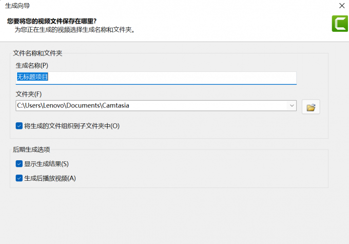Image resolution: width=349 pixels, height=244 pixels.
Task: Click the highlighted 无标题项目 name text
Action: [x=33, y=77]
